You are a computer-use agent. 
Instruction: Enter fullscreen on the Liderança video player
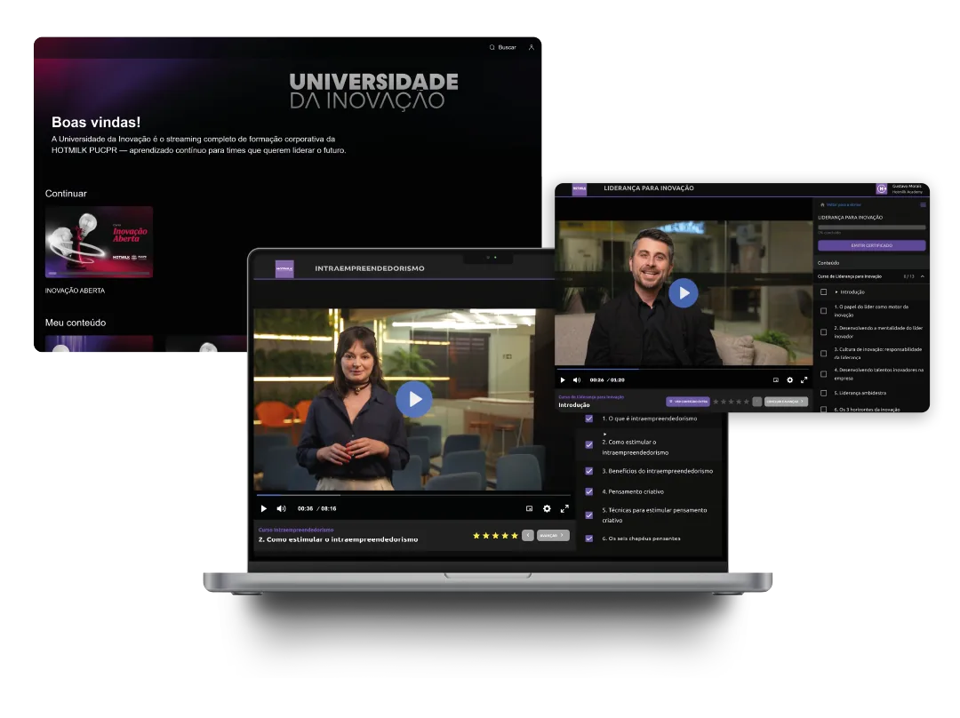pos(804,380)
